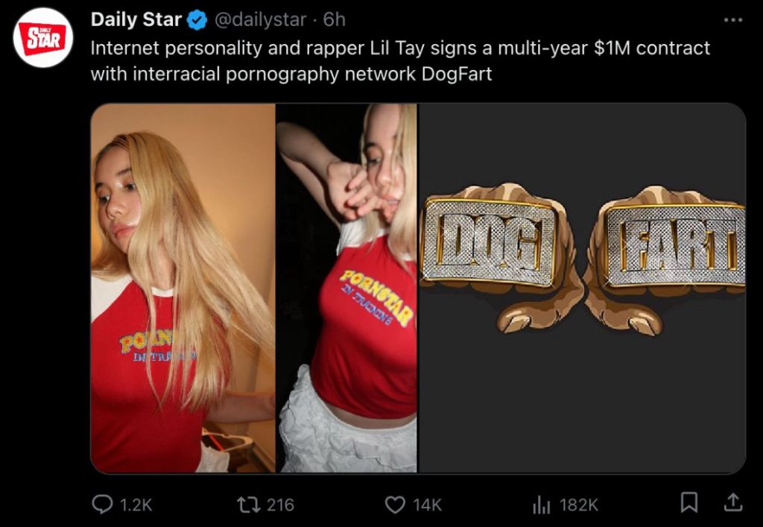Like the tweet with heart icon
The image size is (763, 527).
click(x=395, y=505)
